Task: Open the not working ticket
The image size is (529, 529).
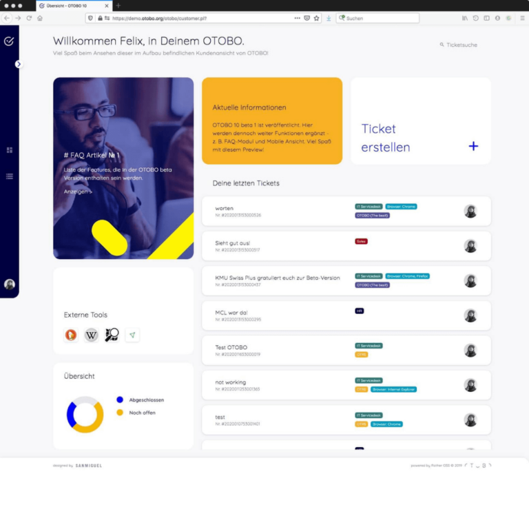Action: click(346, 385)
